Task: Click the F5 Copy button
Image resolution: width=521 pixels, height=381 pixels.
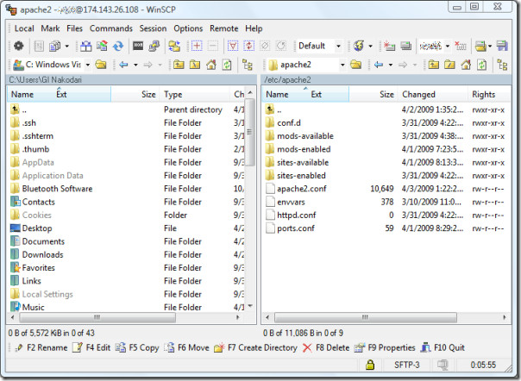Action: click(x=137, y=347)
